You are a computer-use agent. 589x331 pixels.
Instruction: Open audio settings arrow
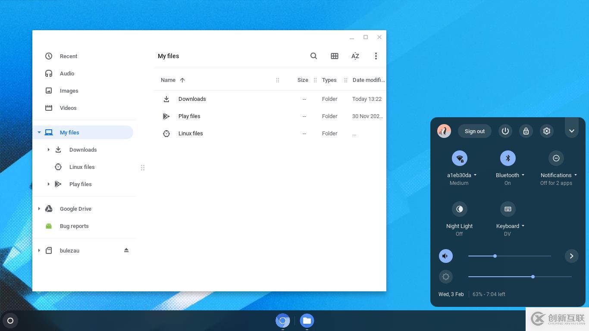[572, 256]
